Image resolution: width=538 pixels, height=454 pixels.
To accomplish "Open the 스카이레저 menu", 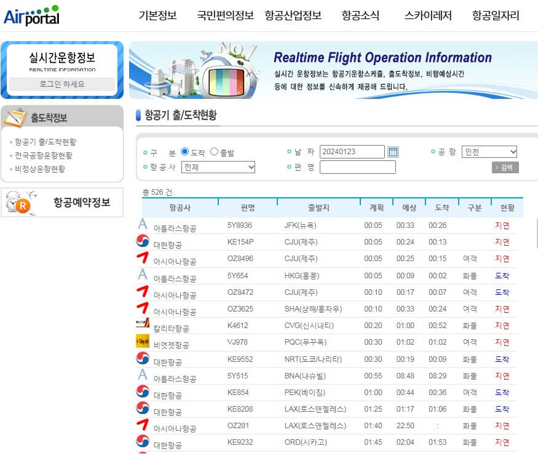I will 428,15.
